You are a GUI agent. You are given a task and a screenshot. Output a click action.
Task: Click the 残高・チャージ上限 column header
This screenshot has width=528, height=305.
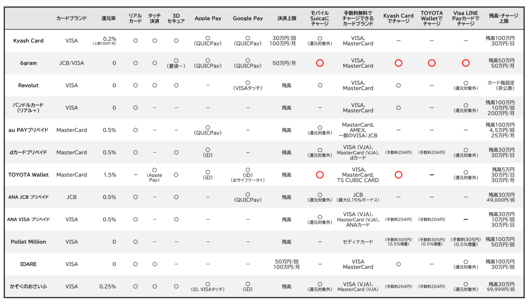pyautogui.click(x=499, y=18)
